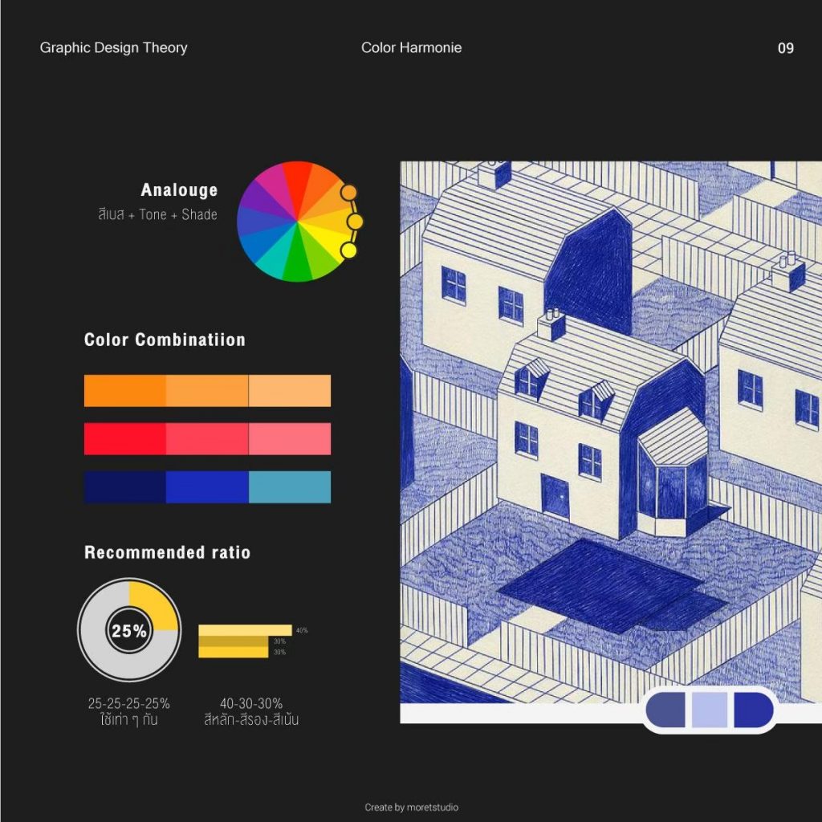Click the 25% donut chart center

(129, 631)
